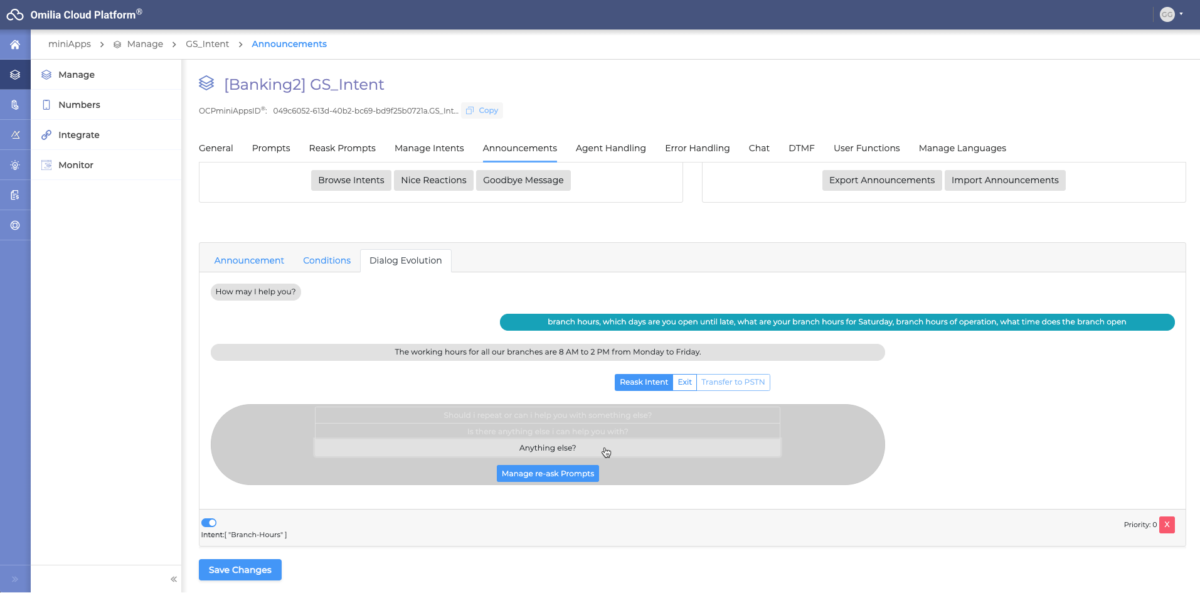Click the working hours announcement text
The width and height of the screenshot is (1200, 593).
pos(548,352)
